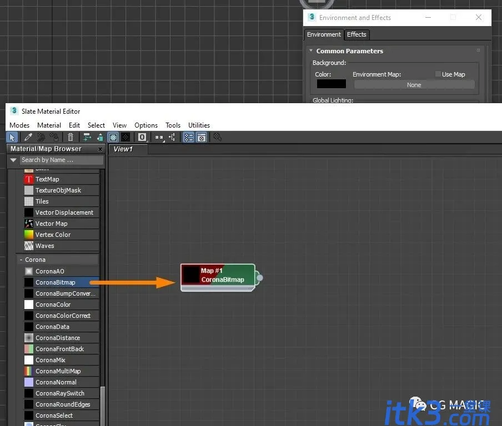502x426 pixels.
Task: Open the Utilities menu
Action: 199,125
